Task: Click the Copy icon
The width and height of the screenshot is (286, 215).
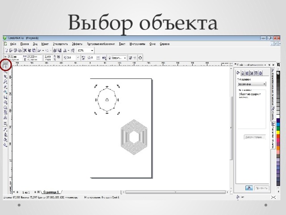Action: pos(29,50)
